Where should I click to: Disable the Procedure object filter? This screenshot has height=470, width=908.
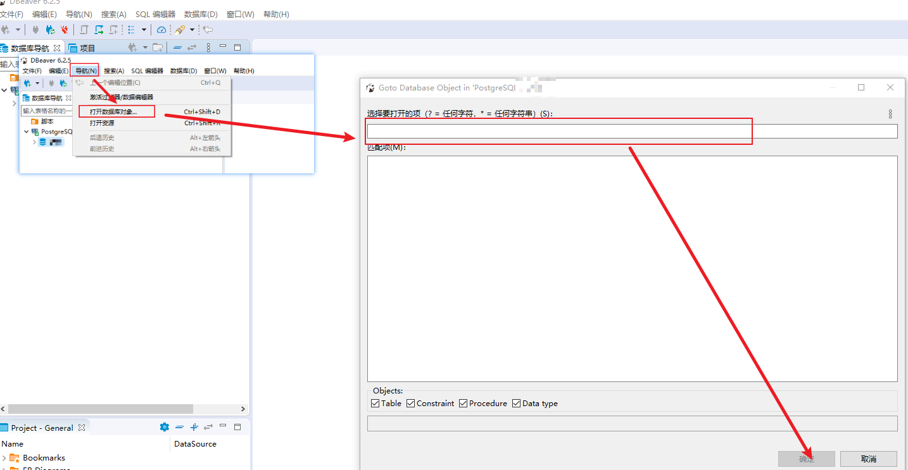pyautogui.click(x=463, y=404)
